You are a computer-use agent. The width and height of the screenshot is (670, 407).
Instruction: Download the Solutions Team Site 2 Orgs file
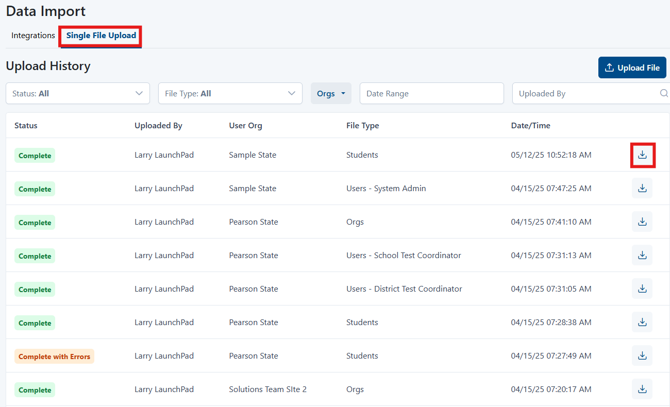642,389
